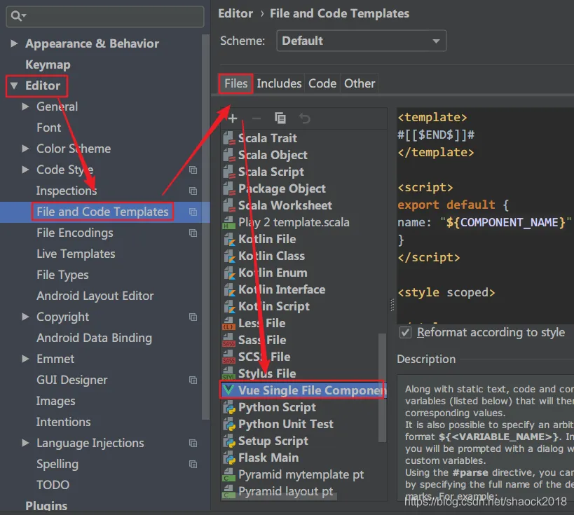Screen dimensions: 574x515
Task: Expand Appearance & Behavior section
Action: [14, 43]
